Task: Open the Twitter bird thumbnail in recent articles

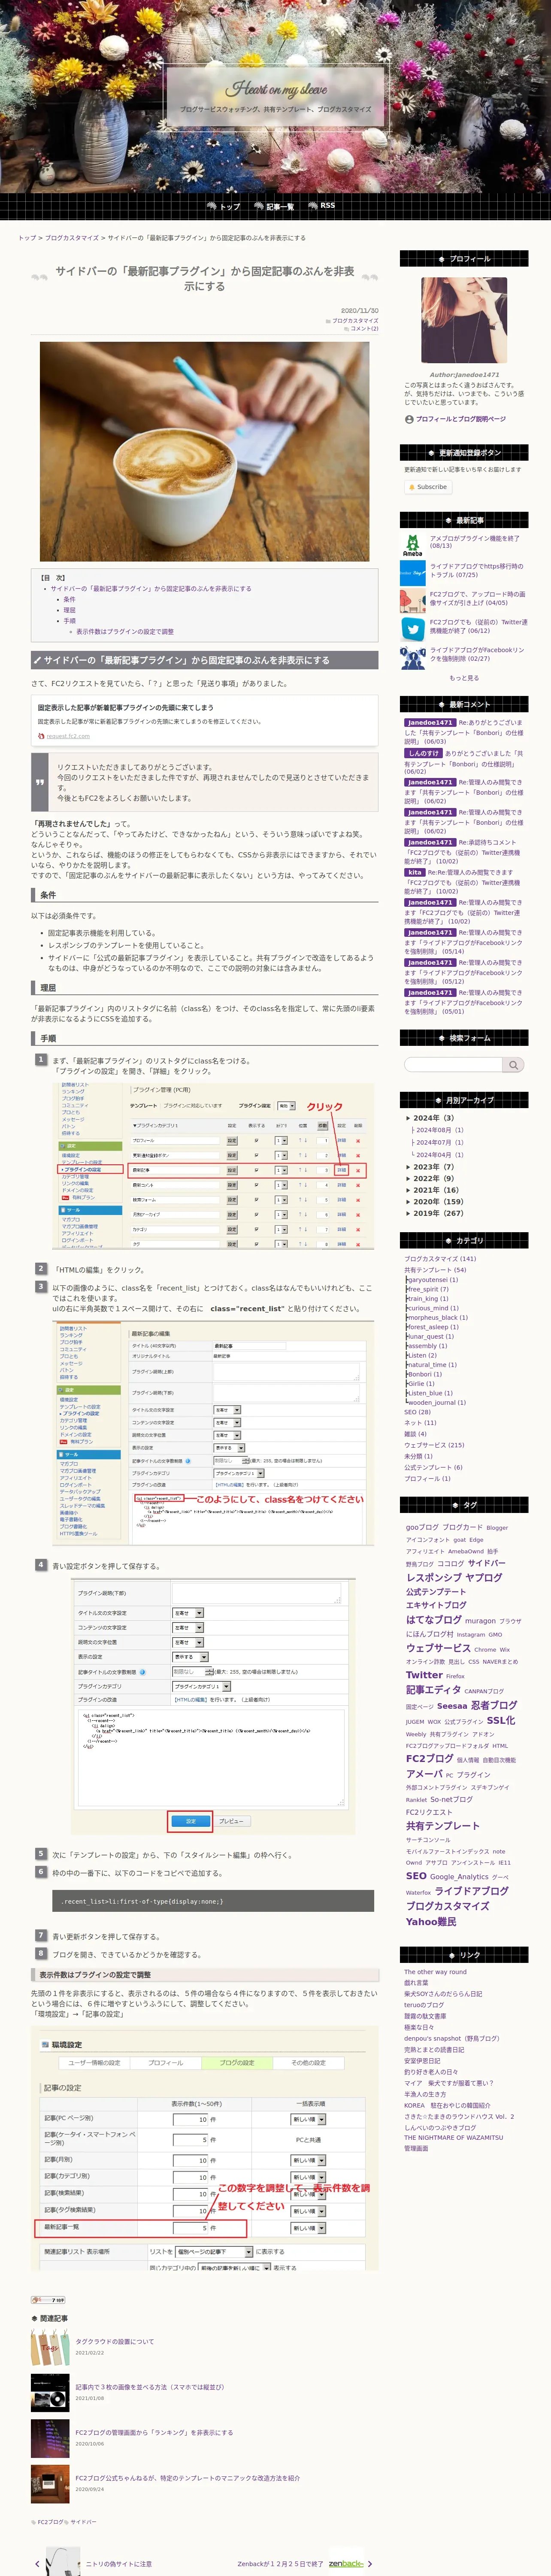Action: [412, 628]
